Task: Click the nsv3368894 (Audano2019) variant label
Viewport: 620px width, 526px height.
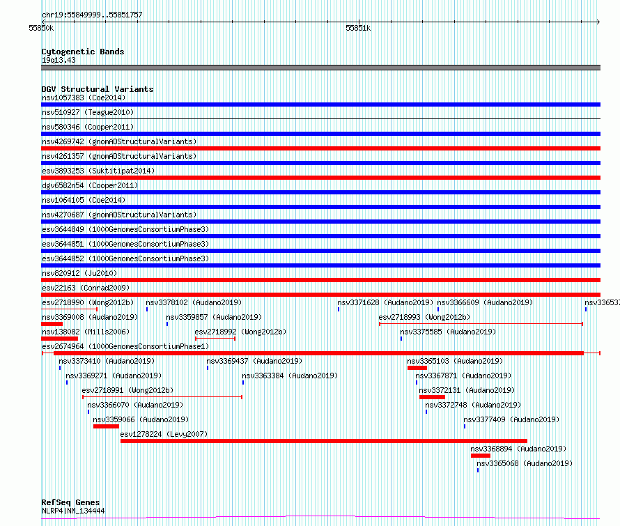Action: [518, 449]
